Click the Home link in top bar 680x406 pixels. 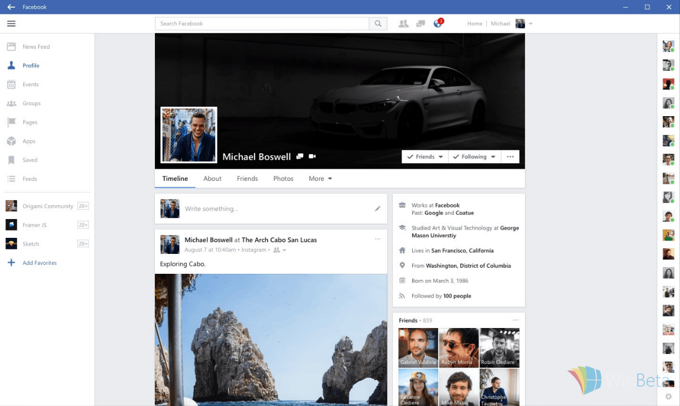[x=475, y=24]
